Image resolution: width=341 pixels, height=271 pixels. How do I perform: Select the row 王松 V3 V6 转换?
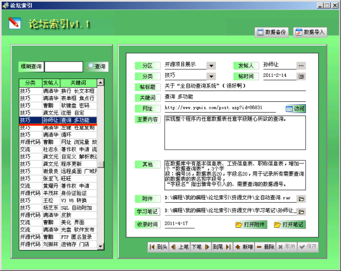click(58, 200)
